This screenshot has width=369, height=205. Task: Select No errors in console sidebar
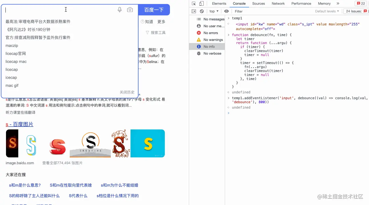207,33
